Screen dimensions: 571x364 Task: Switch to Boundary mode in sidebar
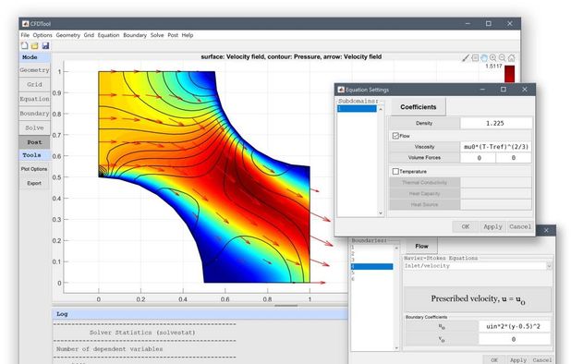coord(34,114)
